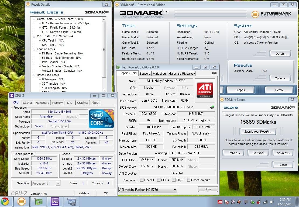Click the Save as... button

pos(284,153)
